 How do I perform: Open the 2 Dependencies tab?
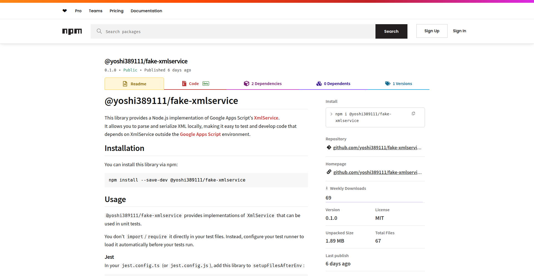263,84
